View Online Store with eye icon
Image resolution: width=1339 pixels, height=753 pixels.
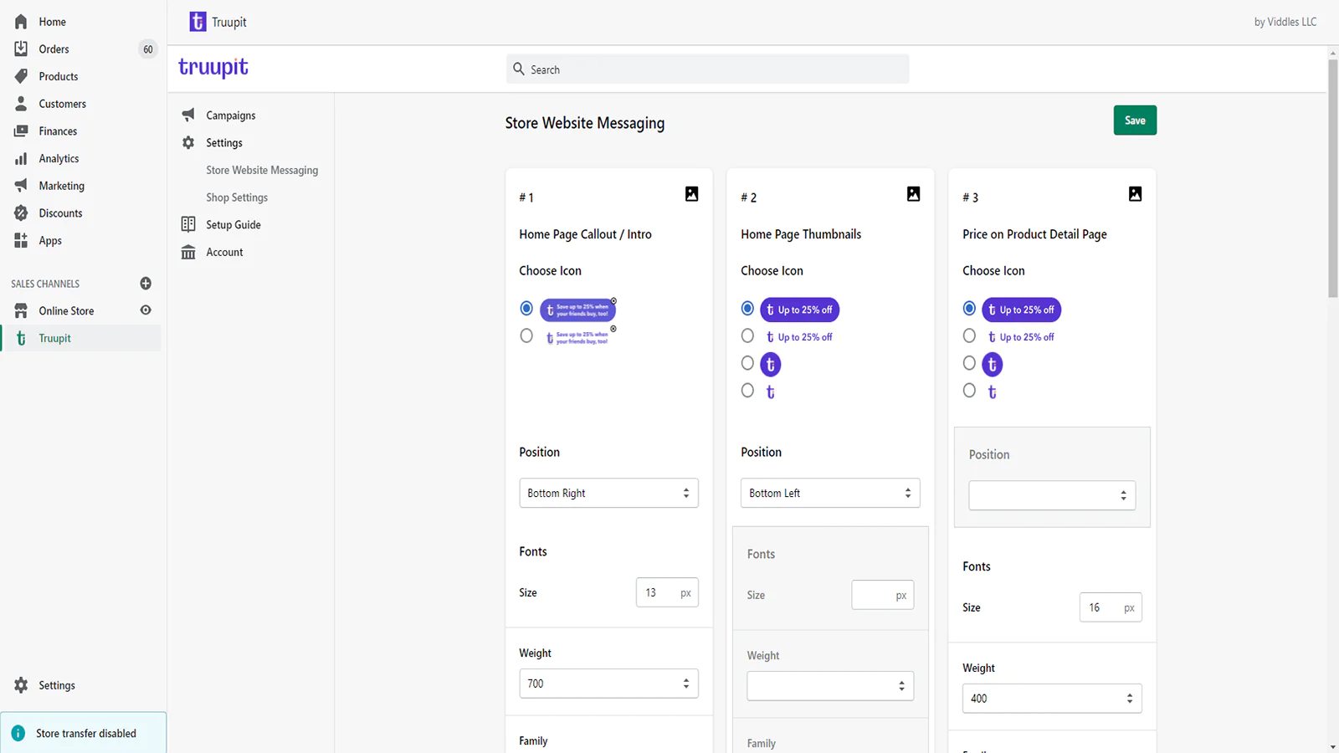point(146,310)
